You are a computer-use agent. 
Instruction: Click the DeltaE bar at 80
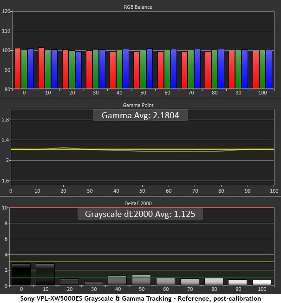point(214,282)
